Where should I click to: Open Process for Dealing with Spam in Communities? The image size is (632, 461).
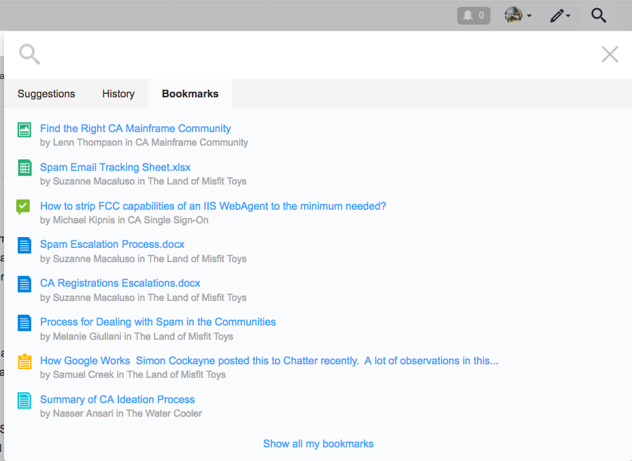[x=158, y=322]
